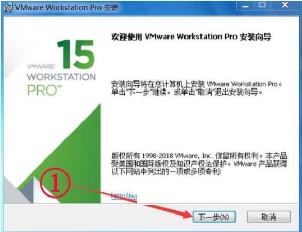Close the installer with the X button
The image size is (302, 232).
click(285, 5)
